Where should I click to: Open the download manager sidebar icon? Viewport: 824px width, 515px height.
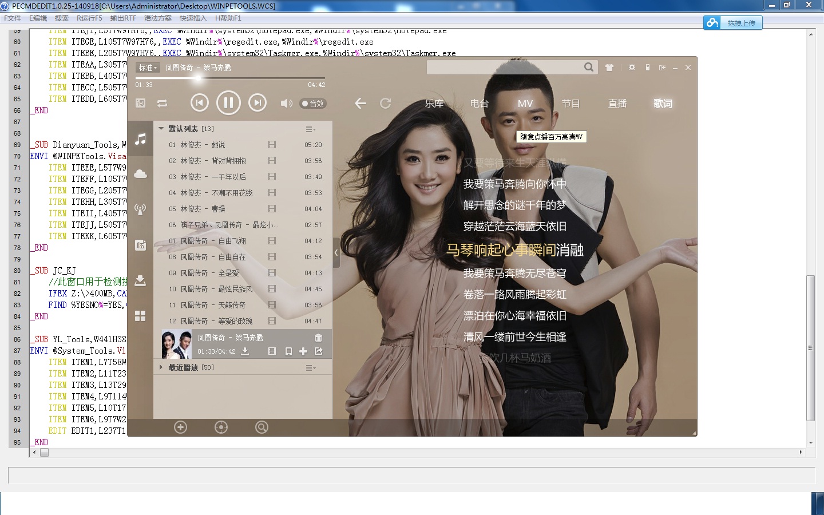point(140,280)
